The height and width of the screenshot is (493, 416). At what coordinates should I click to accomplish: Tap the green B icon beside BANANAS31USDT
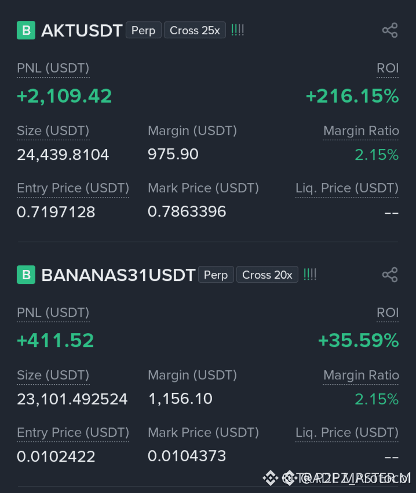click(x=26, y=275)
